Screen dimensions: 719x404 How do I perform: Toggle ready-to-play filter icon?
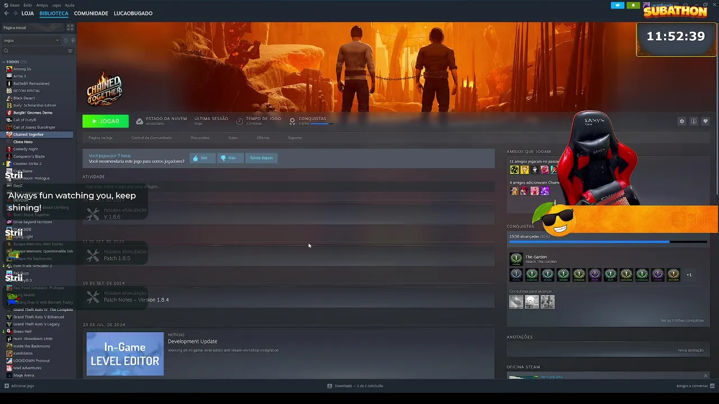(72, 40)
